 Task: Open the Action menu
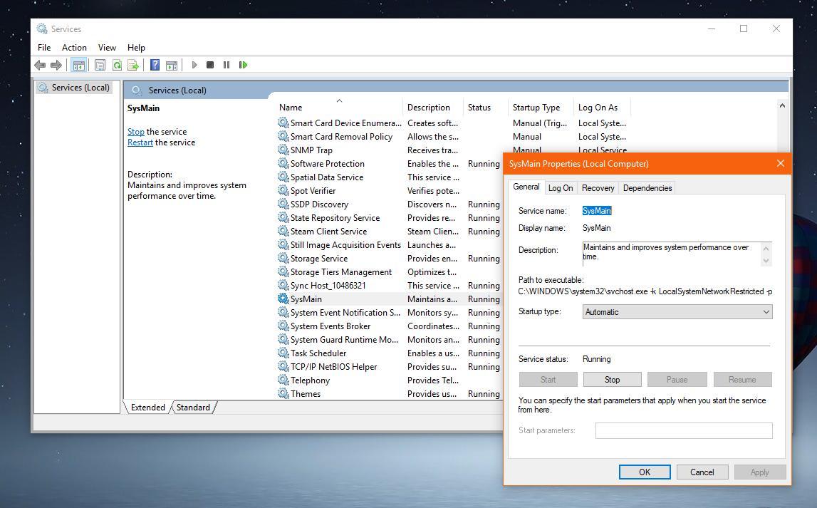(75, 48)
